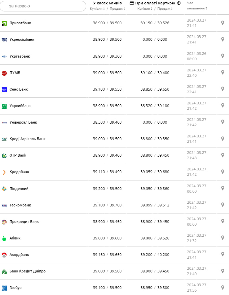
Task: Open the Таскомбанк bank name link
Action: click(x=20, y=205)
